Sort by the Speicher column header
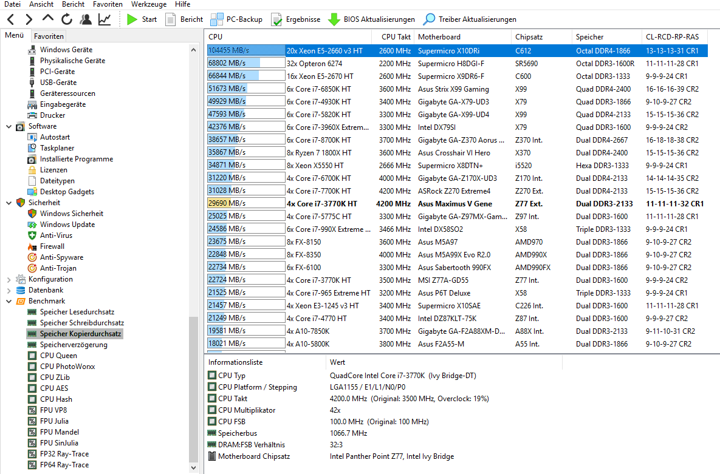The height and width of the screenshot is (474, 720). [x=607, y=36]
